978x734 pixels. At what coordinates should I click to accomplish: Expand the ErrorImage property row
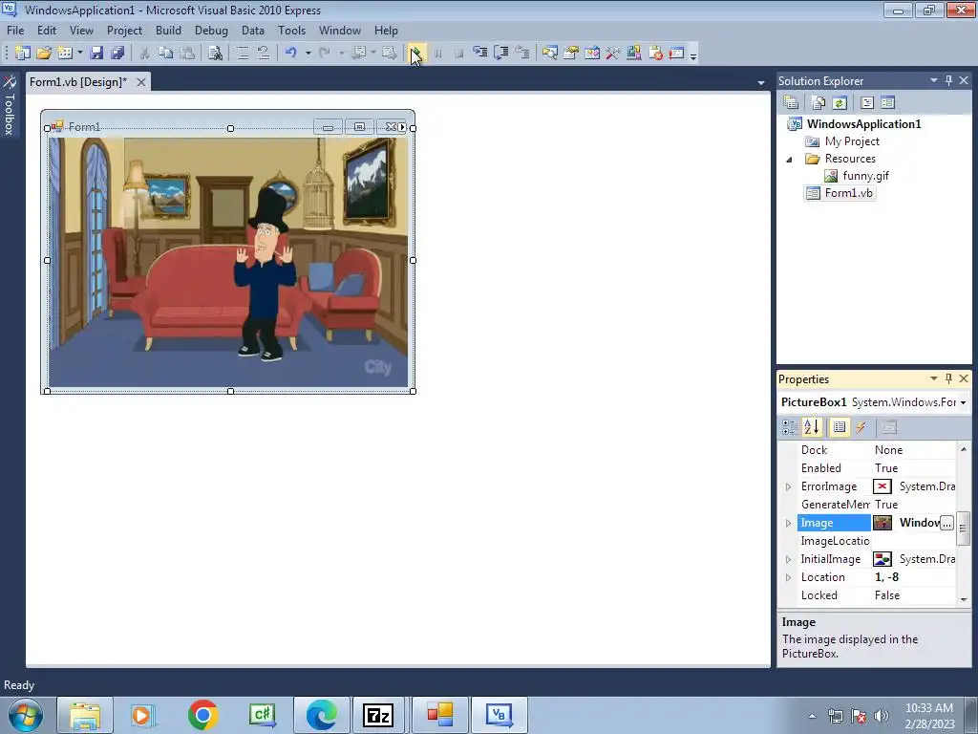click(788, 486)
